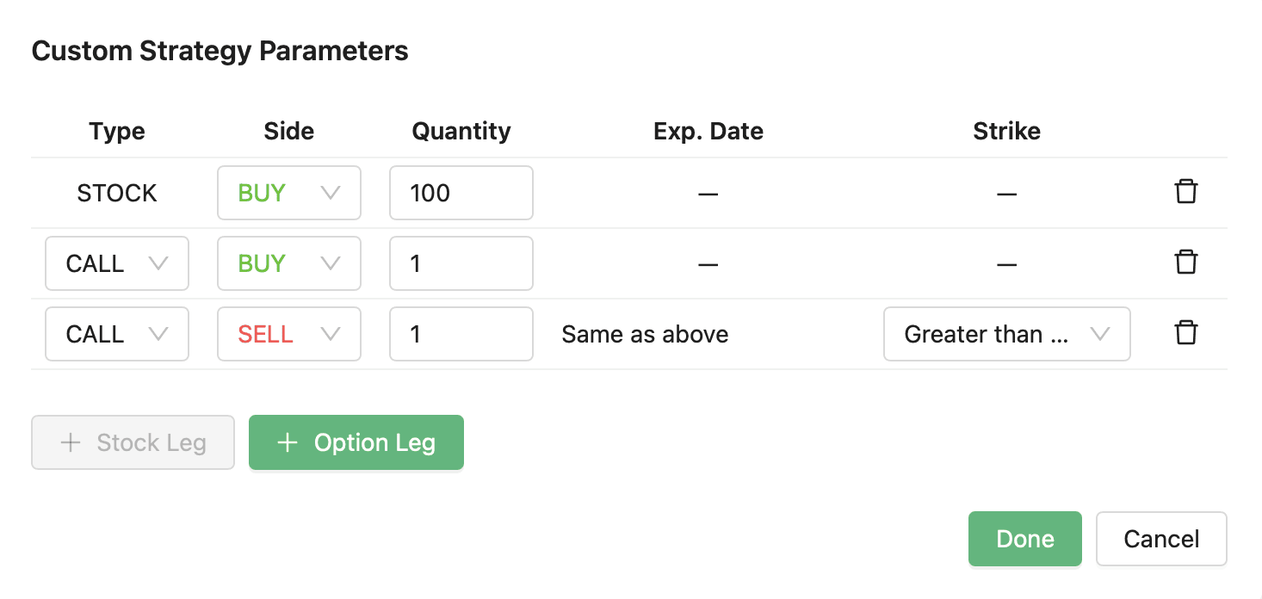
Task: Open the Type dropdown of BUY CALL leg
Action: 116,263
